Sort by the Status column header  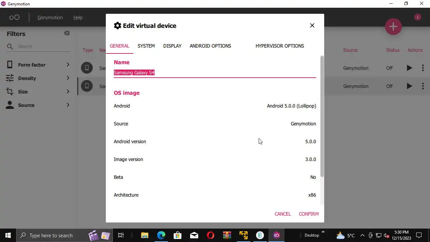coord(393,50)
